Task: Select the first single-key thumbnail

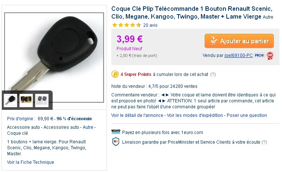Action: [11, 100]
